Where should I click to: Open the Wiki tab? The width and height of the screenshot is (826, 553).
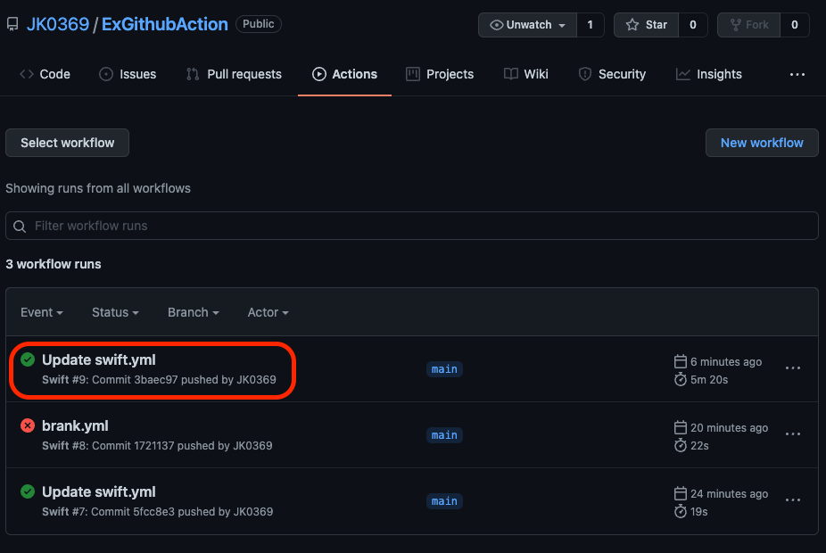pyautogui.click(x=525, y=74)
